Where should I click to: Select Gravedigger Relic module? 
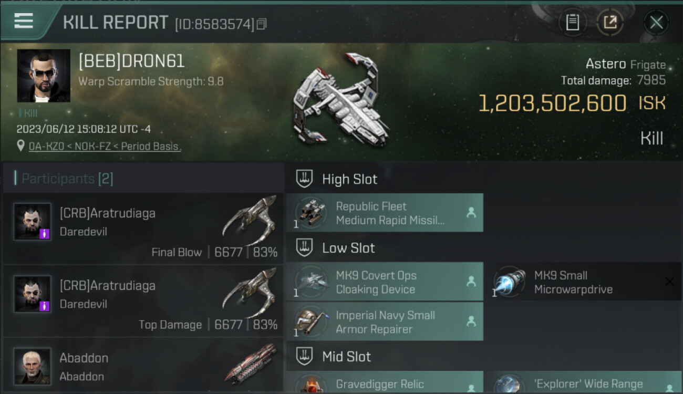(385, 382)
